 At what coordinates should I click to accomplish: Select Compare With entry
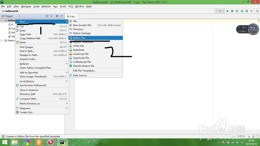click(42, 99)
